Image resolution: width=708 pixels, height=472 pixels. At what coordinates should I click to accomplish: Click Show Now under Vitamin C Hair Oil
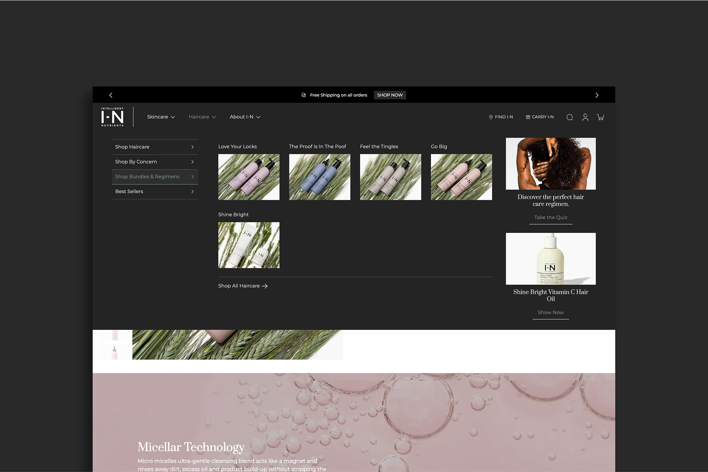point(551,312)
